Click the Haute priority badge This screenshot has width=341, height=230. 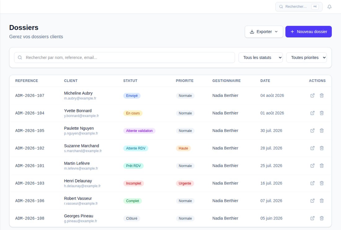(183, 148)
